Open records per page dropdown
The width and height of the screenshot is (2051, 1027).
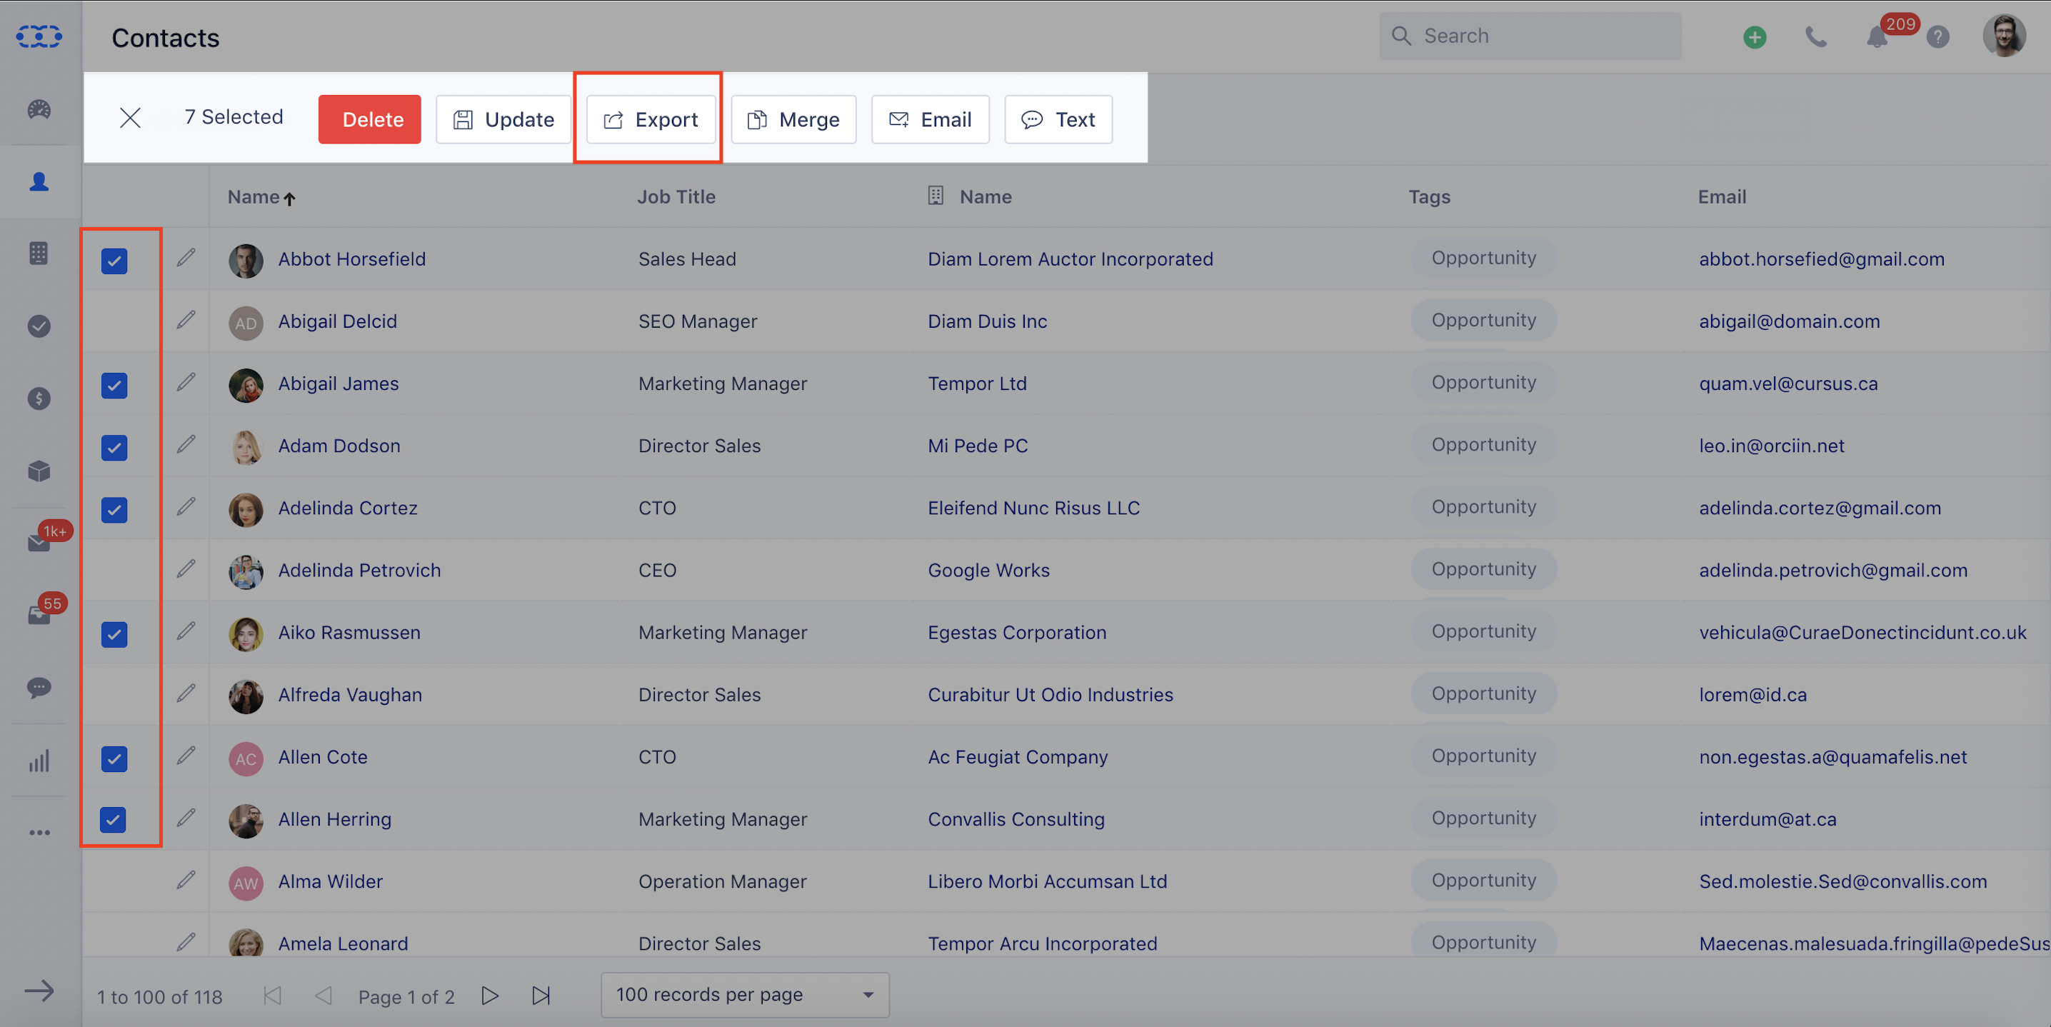coord(744,994)
